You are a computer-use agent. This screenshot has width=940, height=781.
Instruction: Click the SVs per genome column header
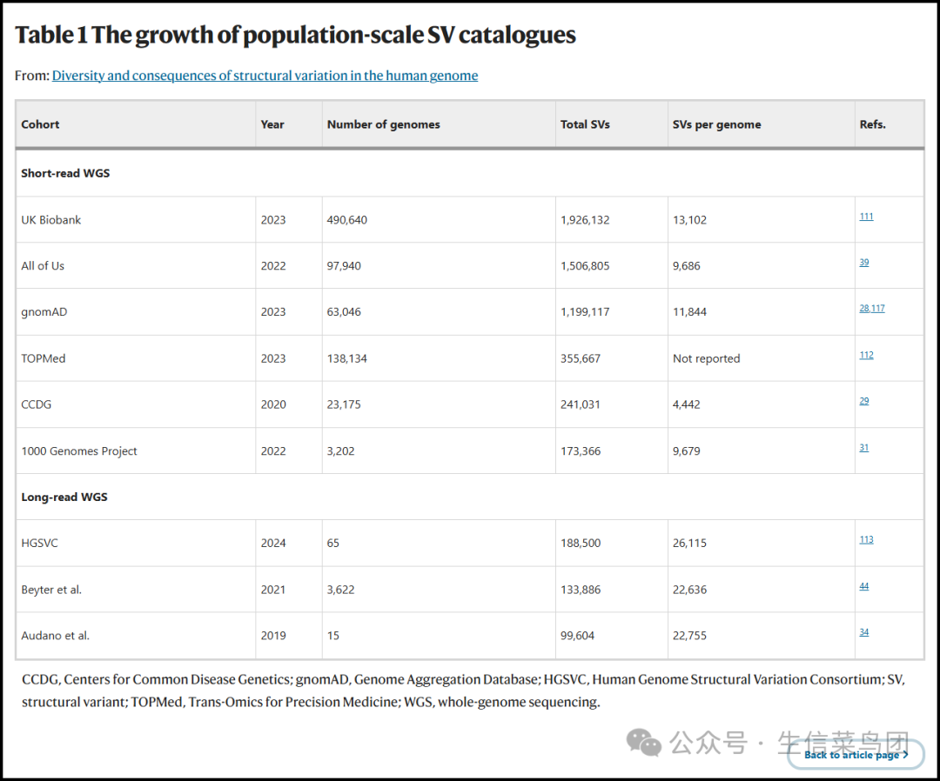click(x=717, y=124)
